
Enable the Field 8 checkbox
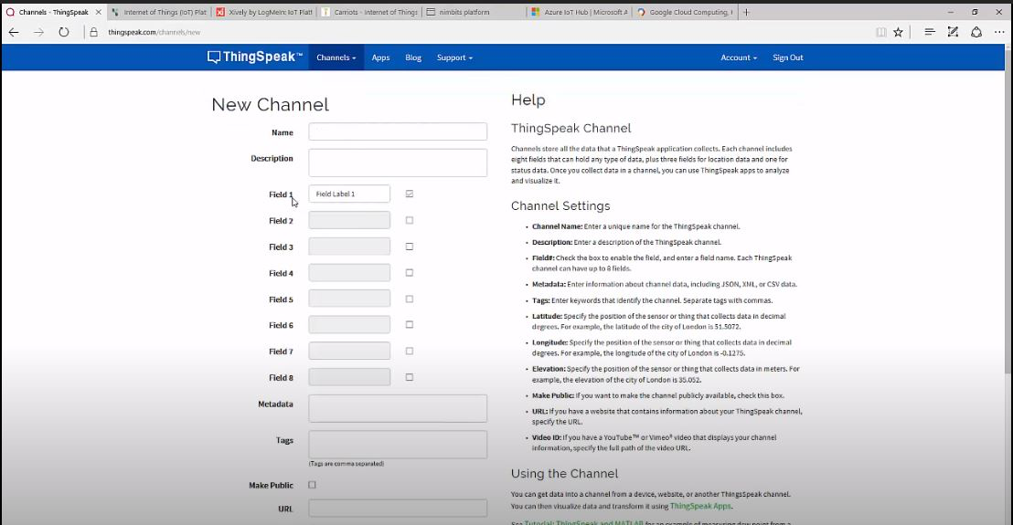coord(410,377)
